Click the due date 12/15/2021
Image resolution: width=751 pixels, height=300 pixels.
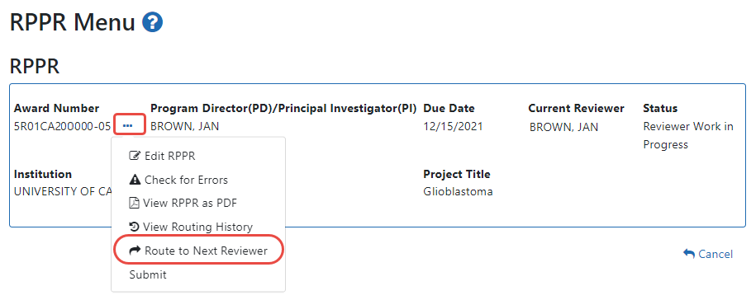tap(453, 127)
